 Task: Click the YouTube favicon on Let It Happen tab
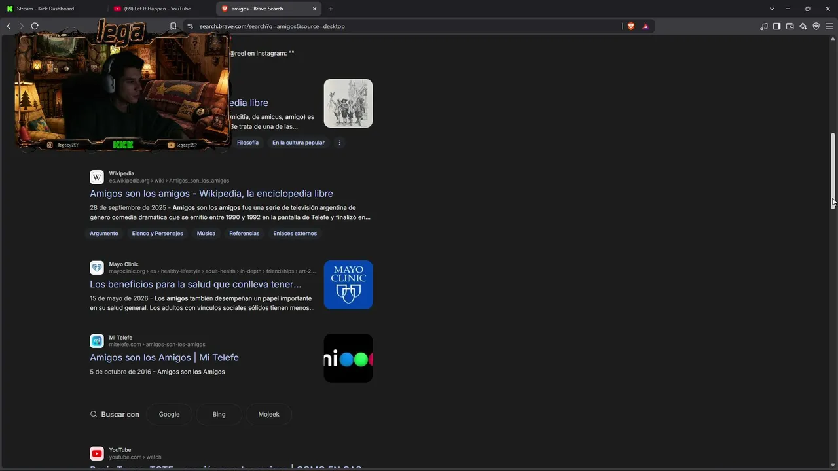(x=117, y=9)
